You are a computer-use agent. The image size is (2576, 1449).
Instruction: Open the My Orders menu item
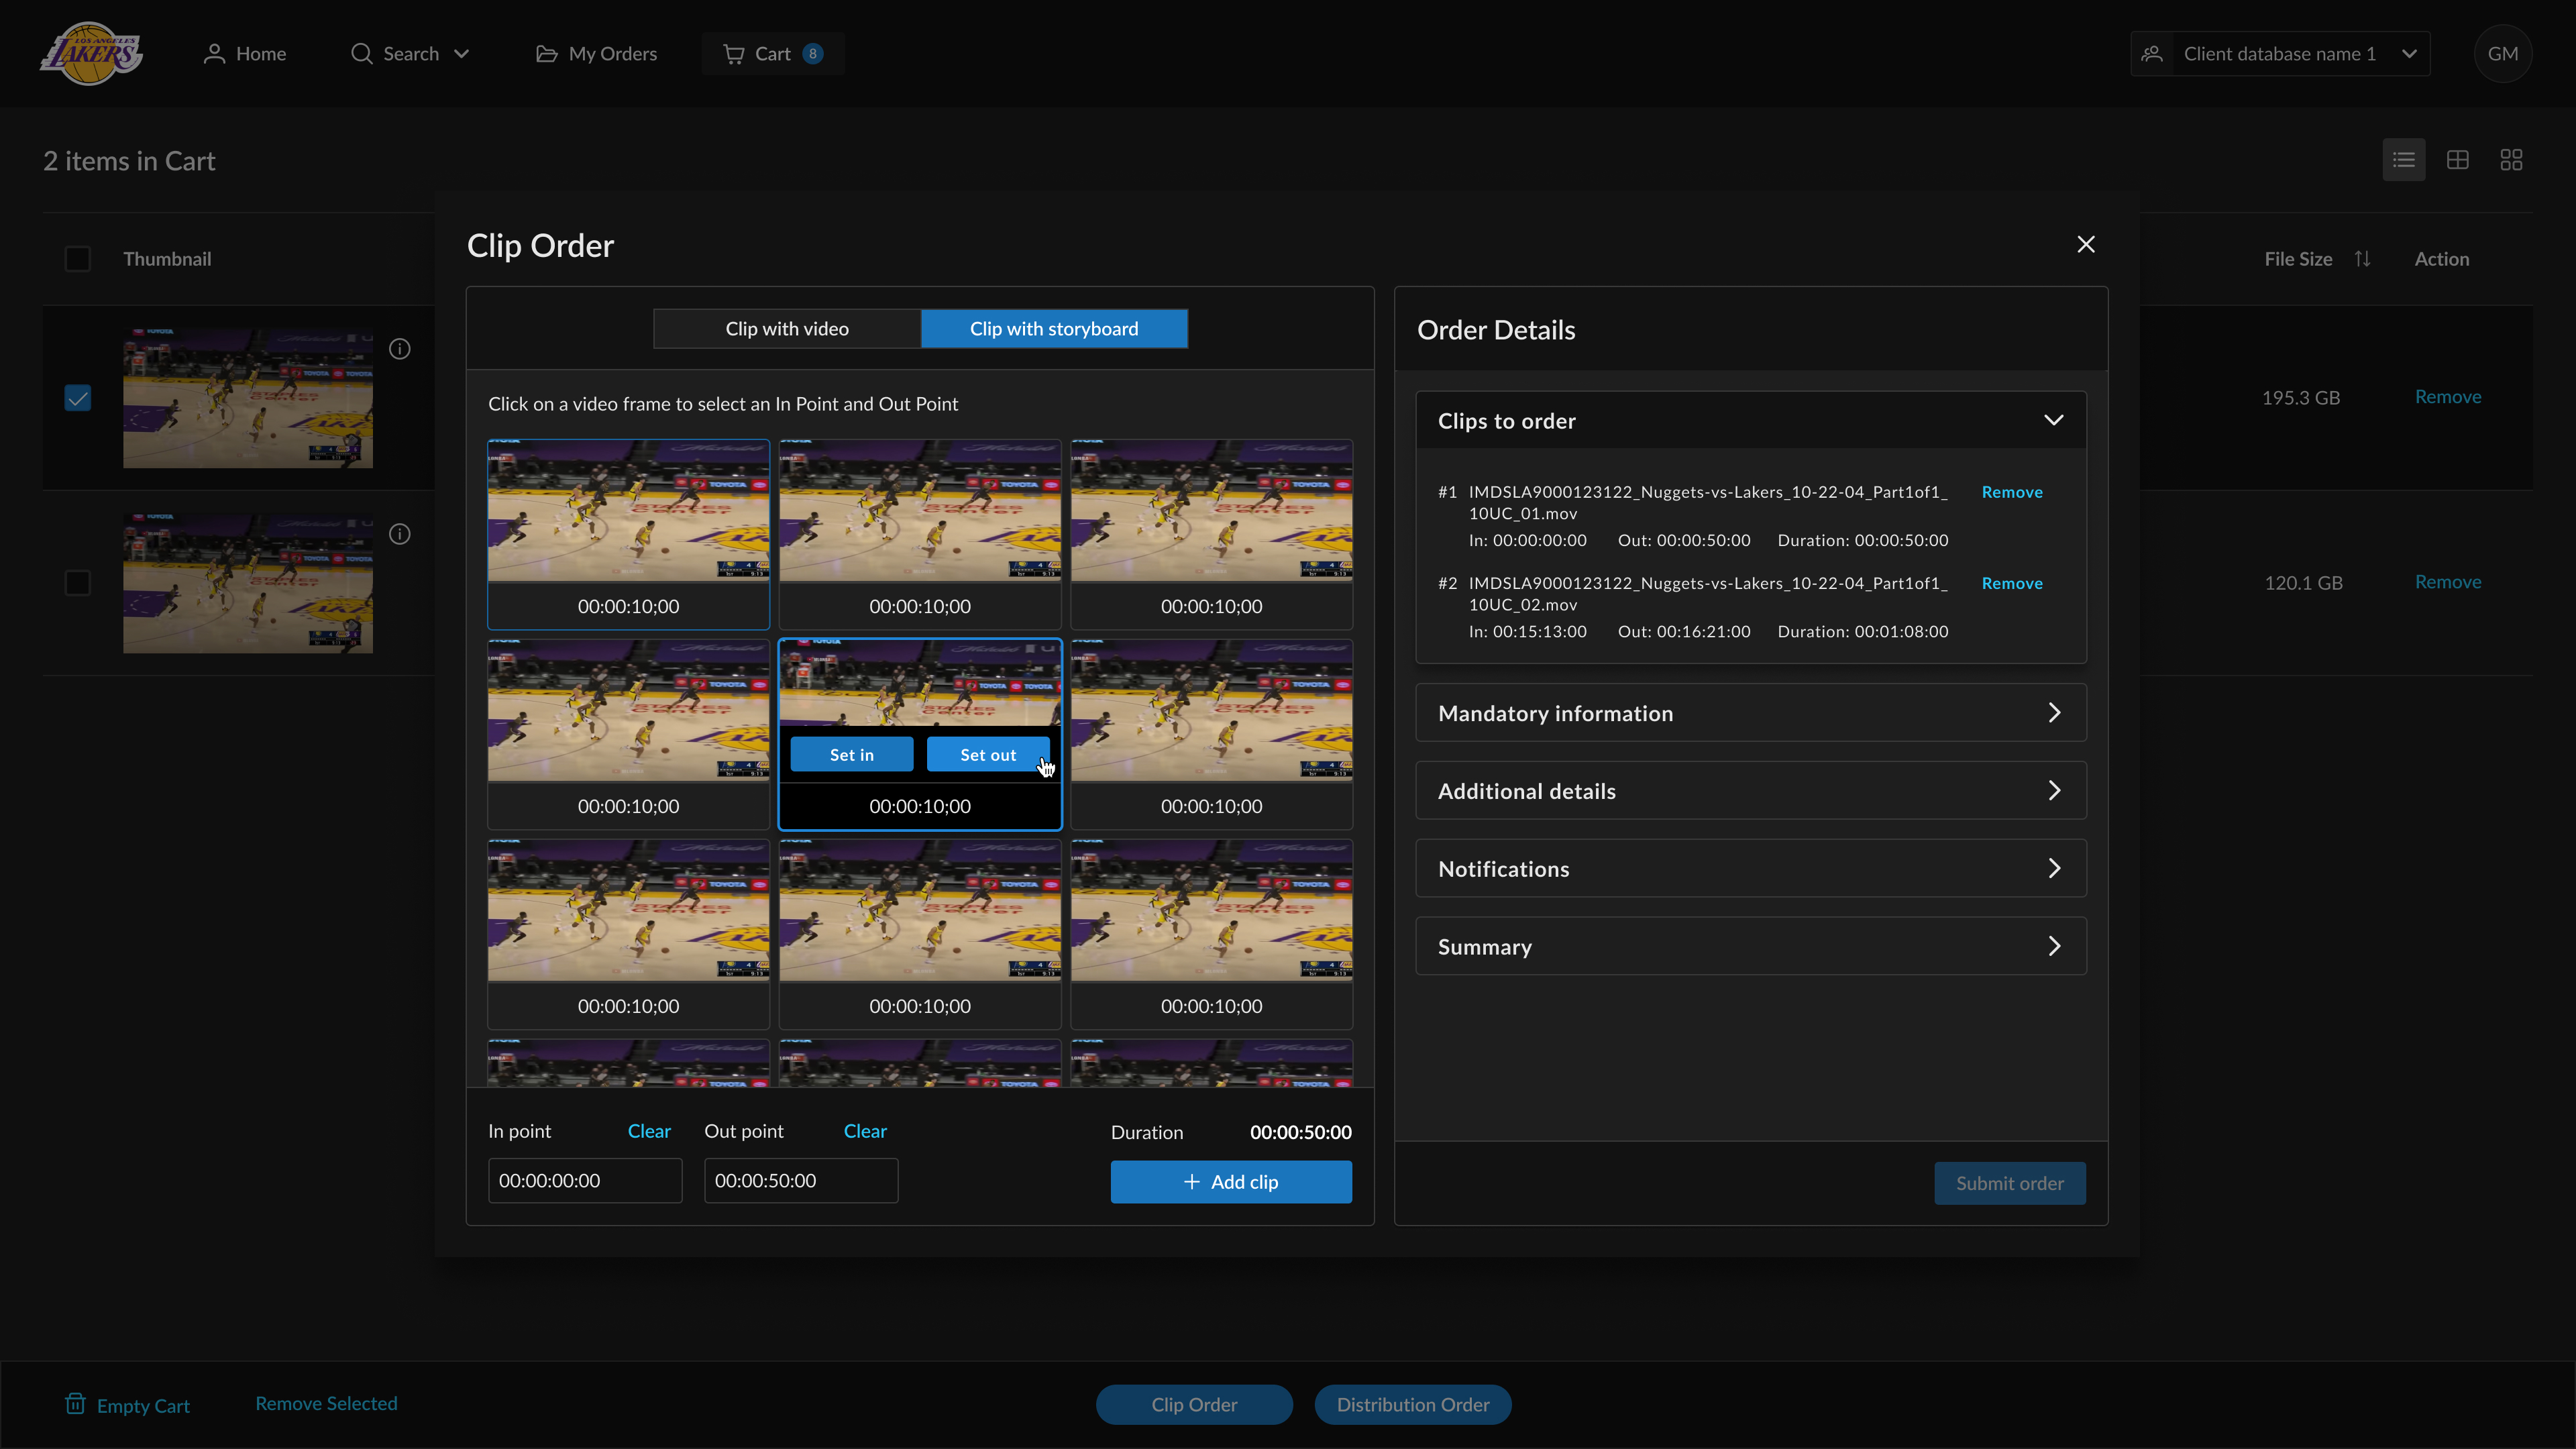point(597,54)
